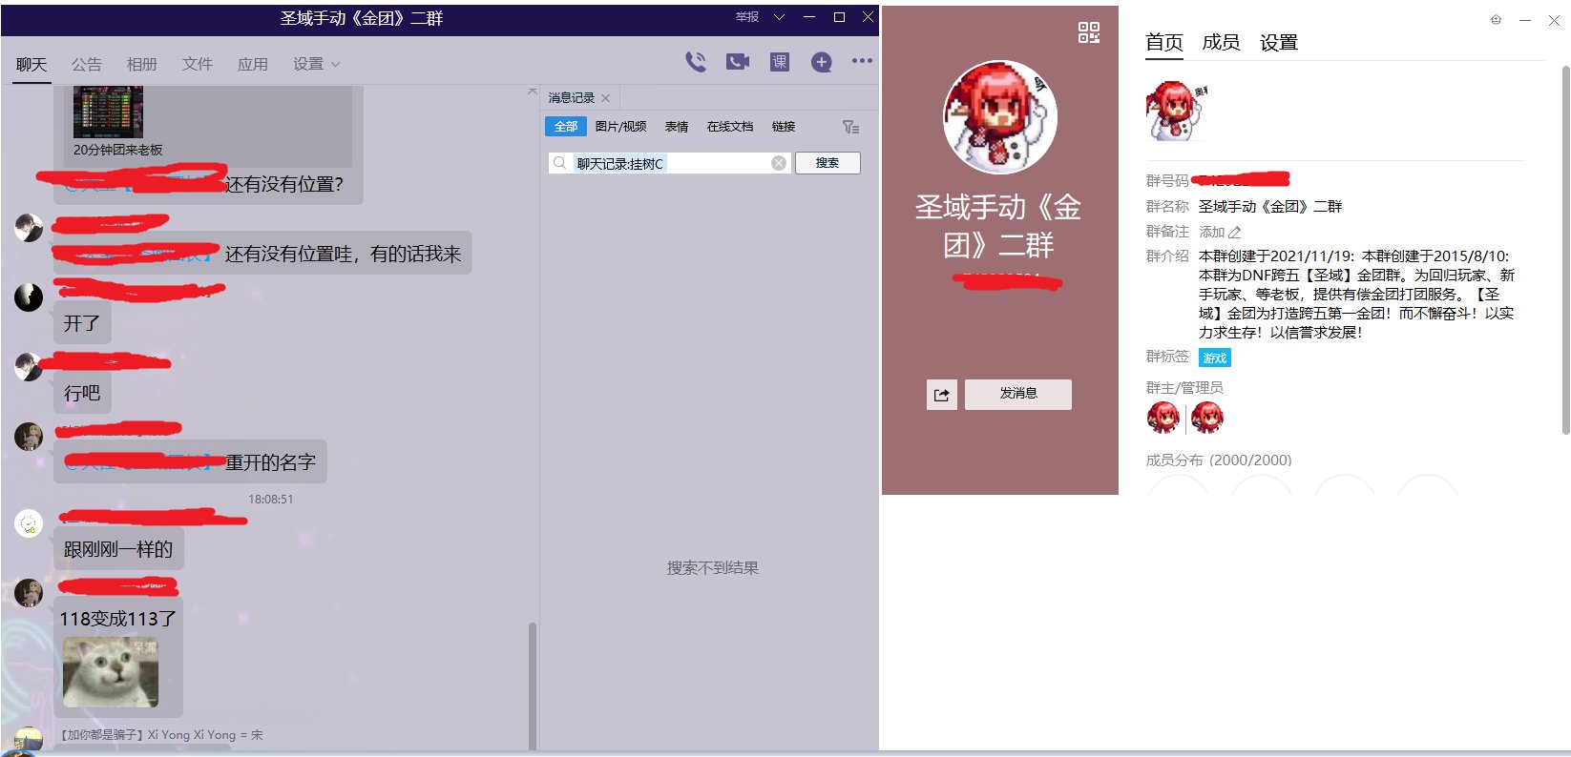Open 设置 tab in group profile

[x=1279, y=42]
